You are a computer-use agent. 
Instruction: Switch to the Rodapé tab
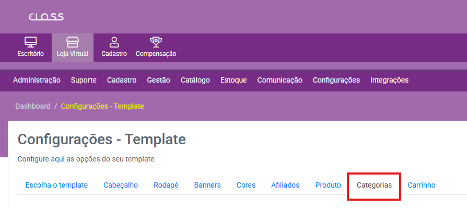tap(166, 185)
